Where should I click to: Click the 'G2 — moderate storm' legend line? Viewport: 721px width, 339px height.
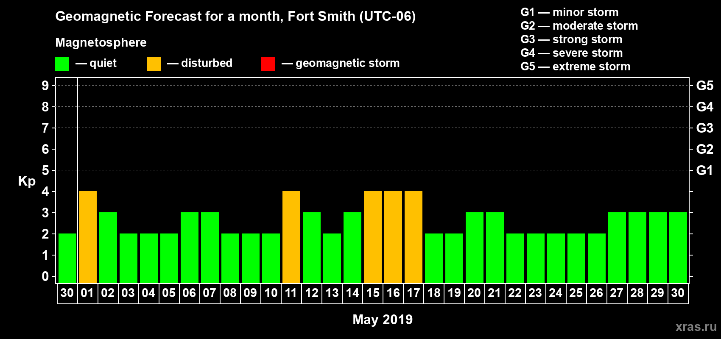(x=579, y=26)
